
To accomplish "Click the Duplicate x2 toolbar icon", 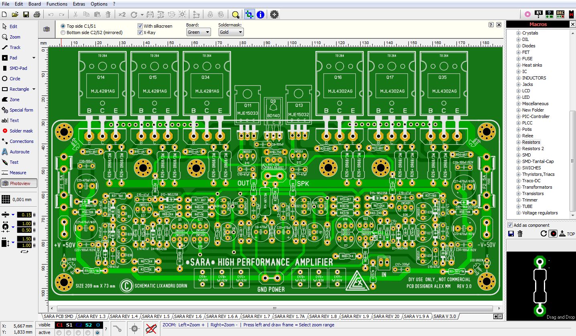I will pos(122,14).
